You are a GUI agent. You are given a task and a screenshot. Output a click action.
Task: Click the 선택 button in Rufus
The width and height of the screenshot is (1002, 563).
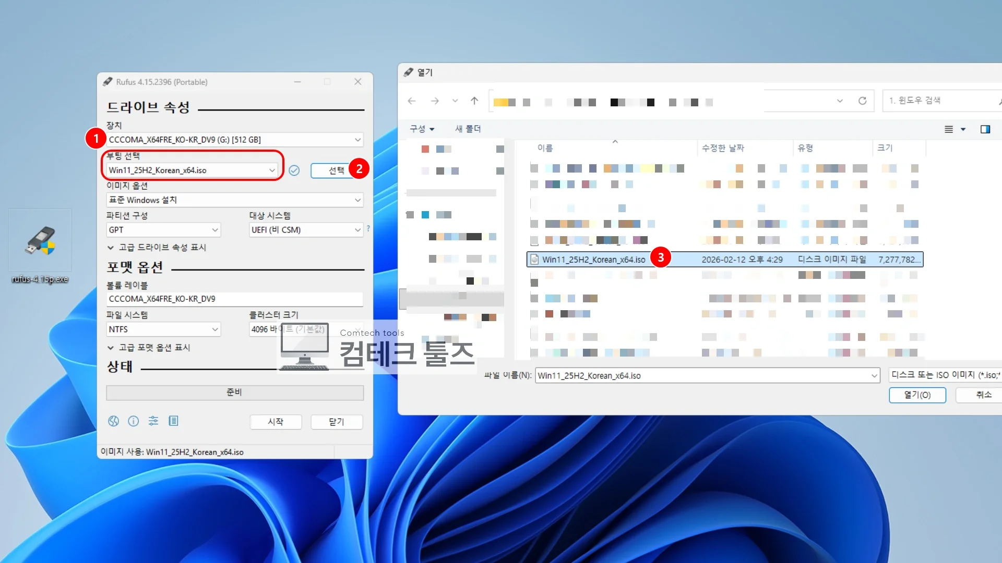[x=337, y=170]
